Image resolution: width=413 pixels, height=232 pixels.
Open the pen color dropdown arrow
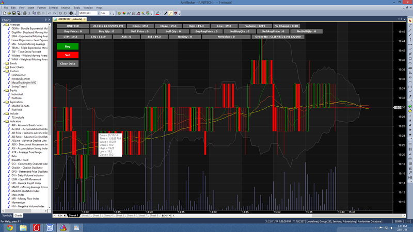[x=161, y=13]
